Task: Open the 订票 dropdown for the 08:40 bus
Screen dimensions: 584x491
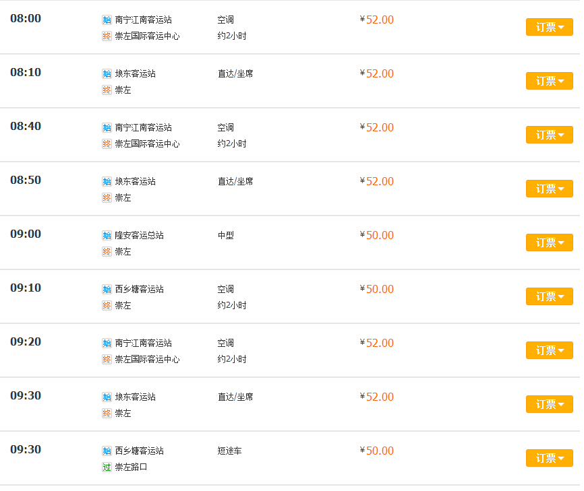Action: click(x=549, y=135)
